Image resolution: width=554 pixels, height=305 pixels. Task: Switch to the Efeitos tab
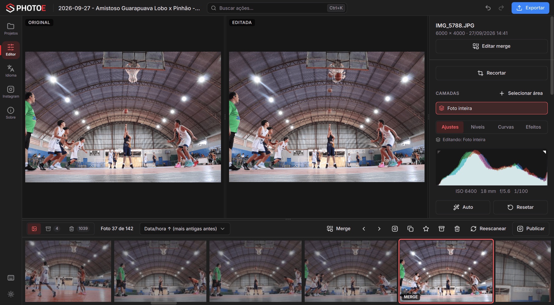click(x=533, y=127)
